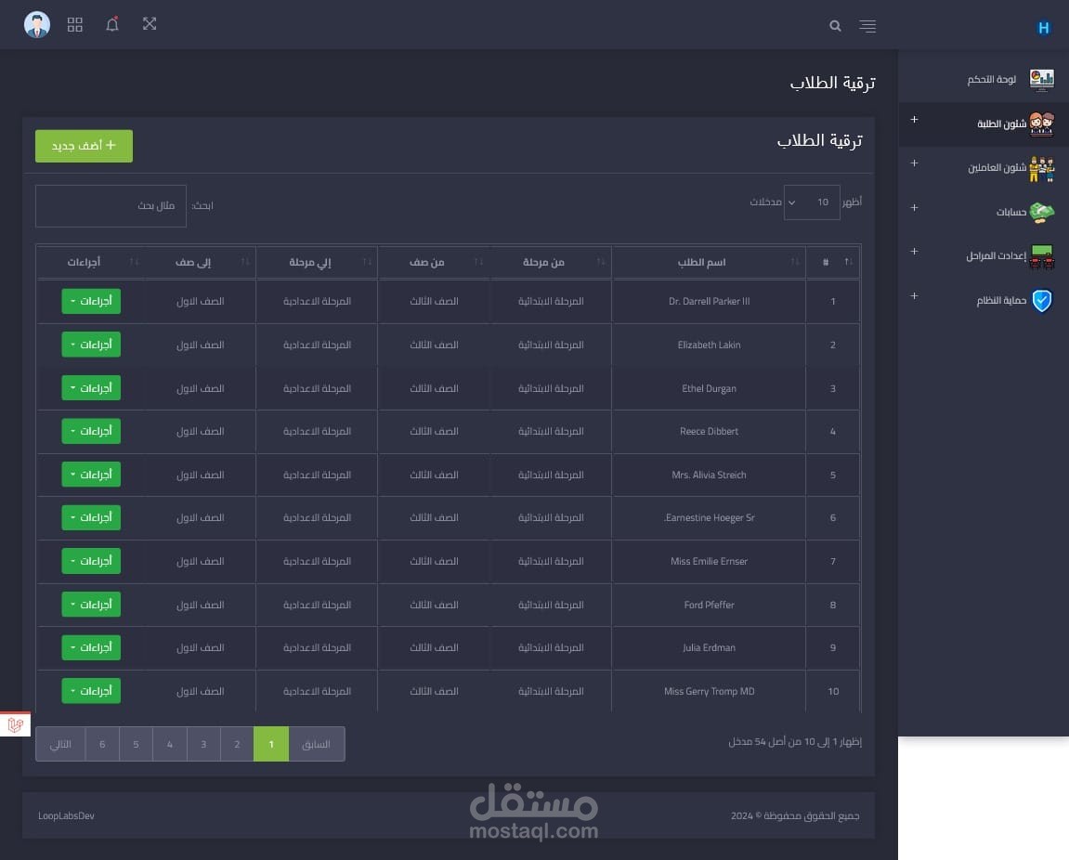The width and height of the screenshot is (1069, 860).
Task: Open the entries-per-page dropdown showing 10
Action: (812, 202)
